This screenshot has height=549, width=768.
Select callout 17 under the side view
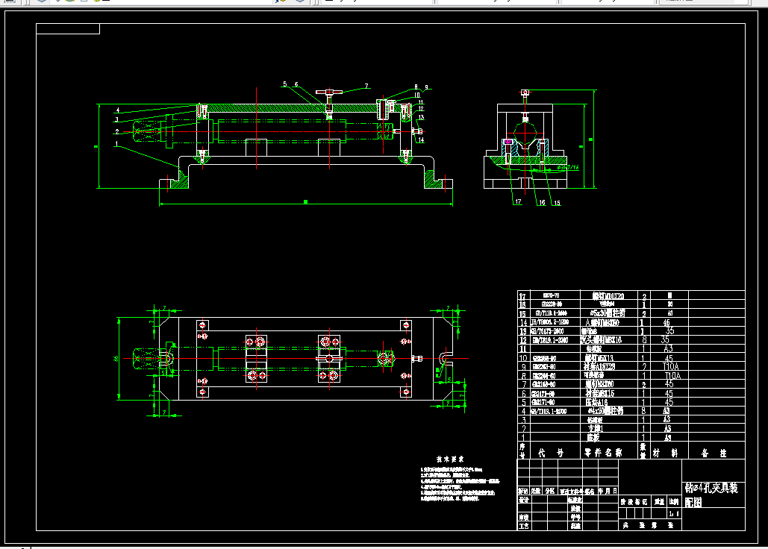518,201
